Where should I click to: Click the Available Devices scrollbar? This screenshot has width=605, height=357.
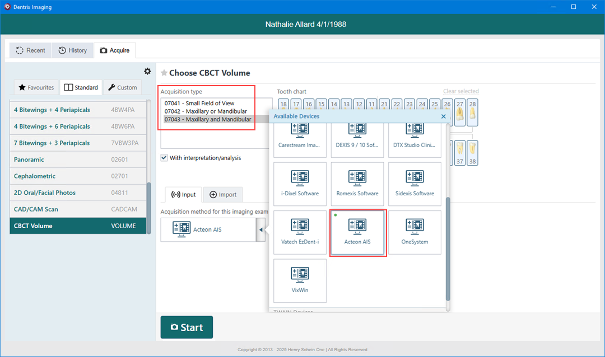pyautogui.click(x=448, y=246)
